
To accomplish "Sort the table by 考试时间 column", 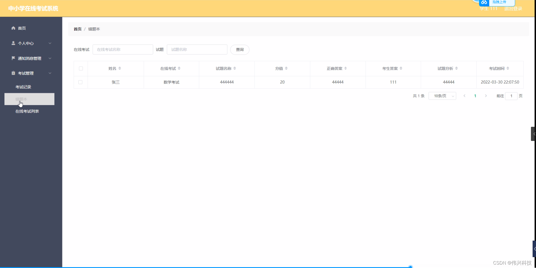I will tap(508, 68).
